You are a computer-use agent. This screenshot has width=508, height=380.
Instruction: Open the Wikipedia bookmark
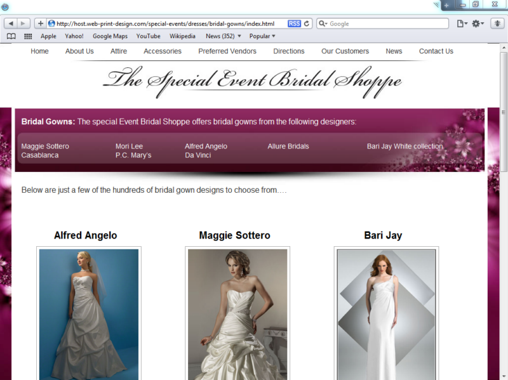tap(182, 36)
